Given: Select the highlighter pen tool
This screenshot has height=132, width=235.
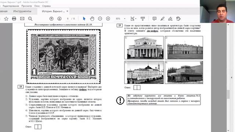Looking at the screenshot, I should 162,19.
